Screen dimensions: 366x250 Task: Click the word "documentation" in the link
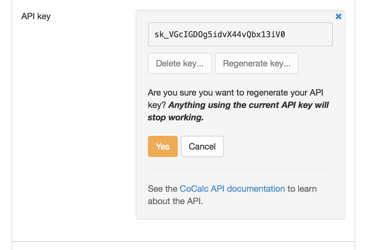[x=256, y=189]
